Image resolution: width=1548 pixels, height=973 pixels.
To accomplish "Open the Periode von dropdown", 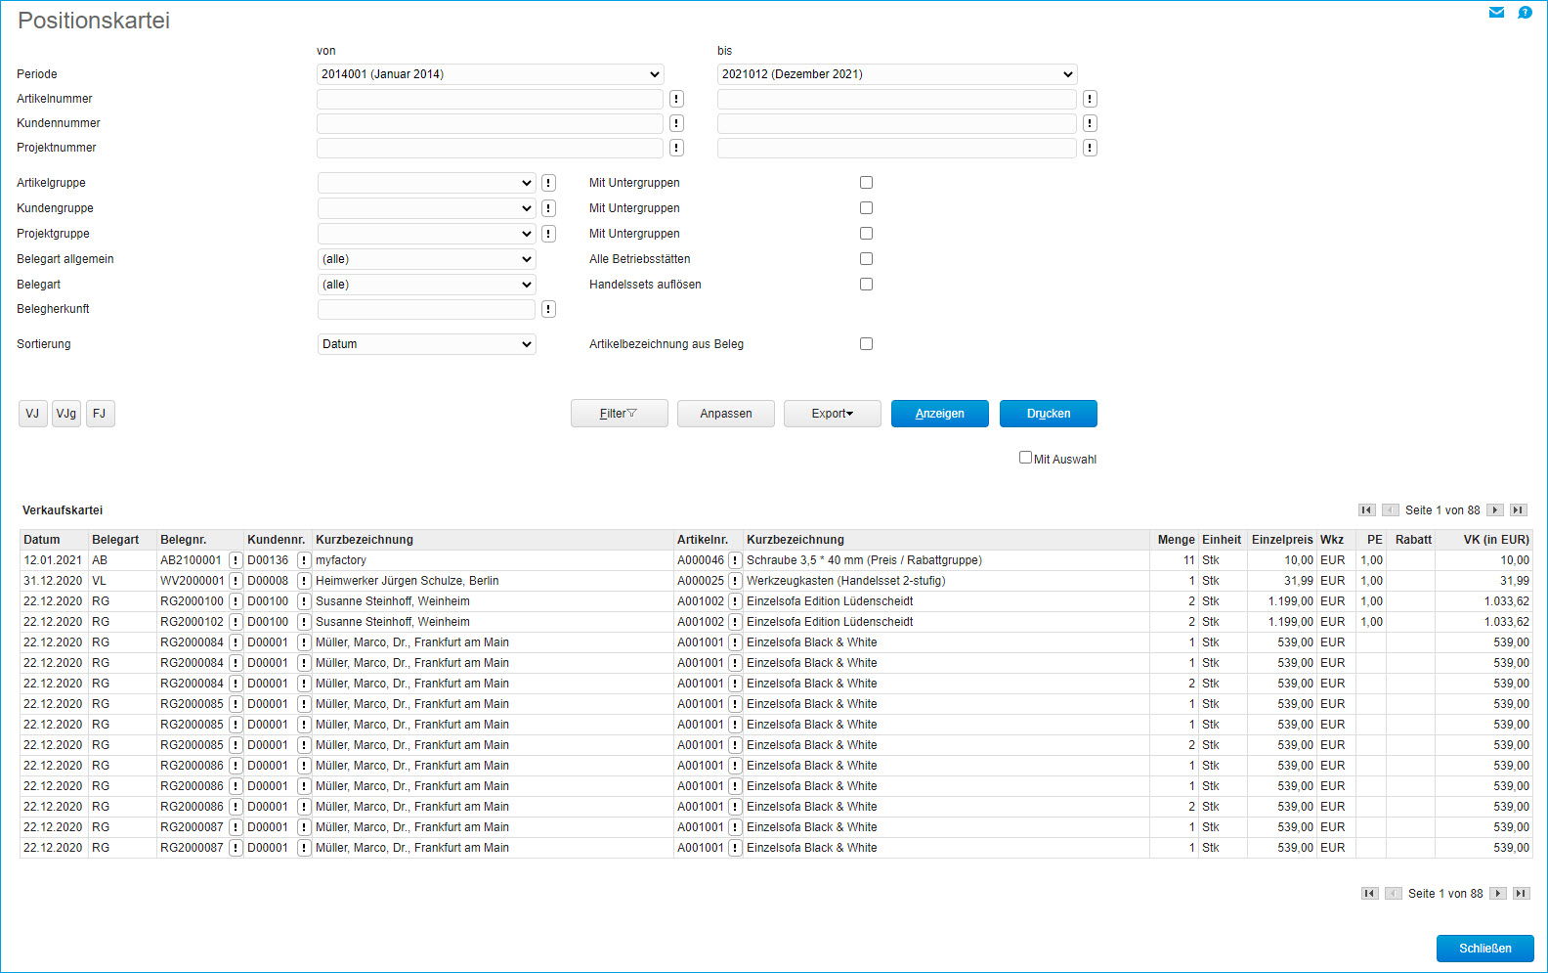I will click(490, 74).
